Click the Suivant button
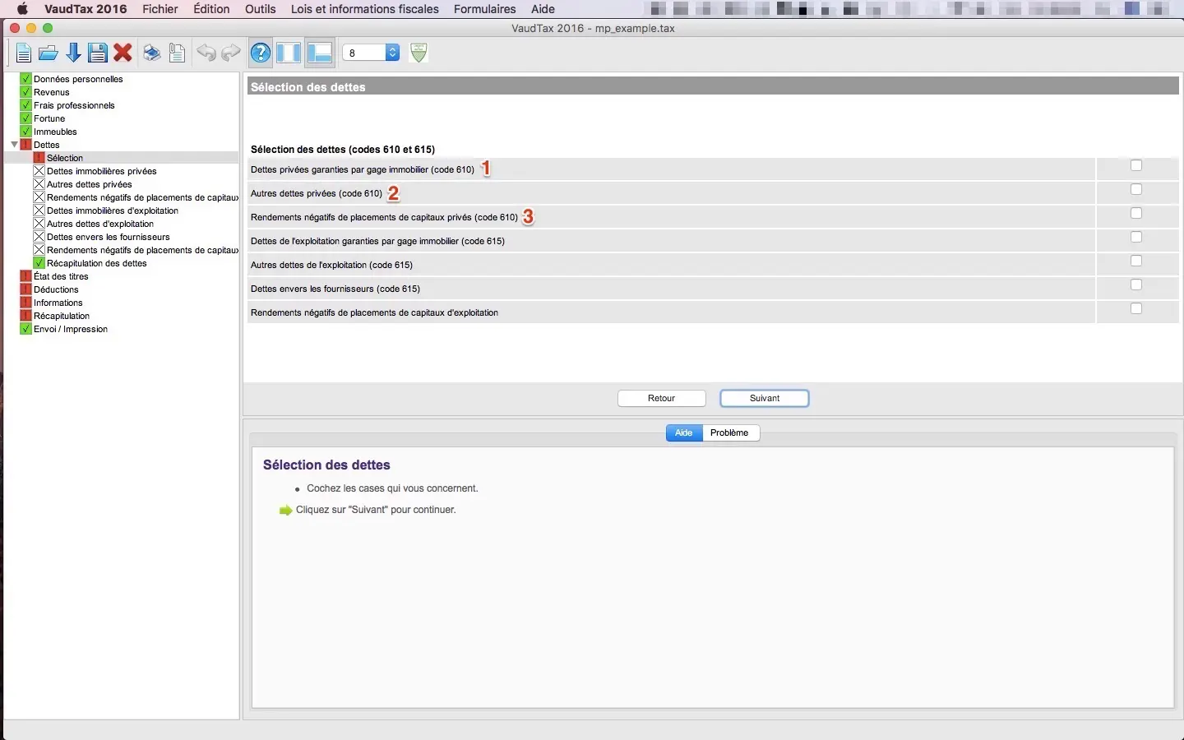 765,398
